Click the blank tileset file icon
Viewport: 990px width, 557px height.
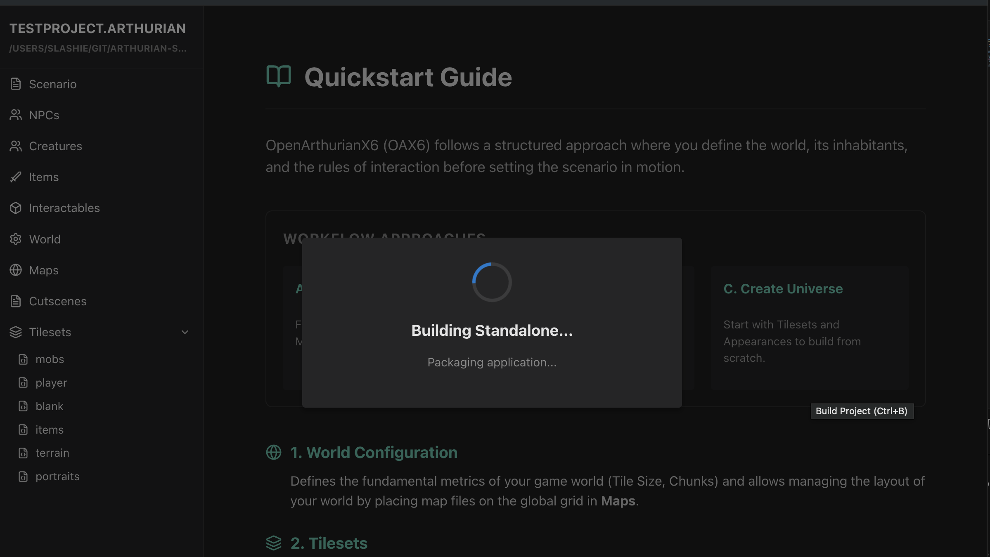click(23, 406)
